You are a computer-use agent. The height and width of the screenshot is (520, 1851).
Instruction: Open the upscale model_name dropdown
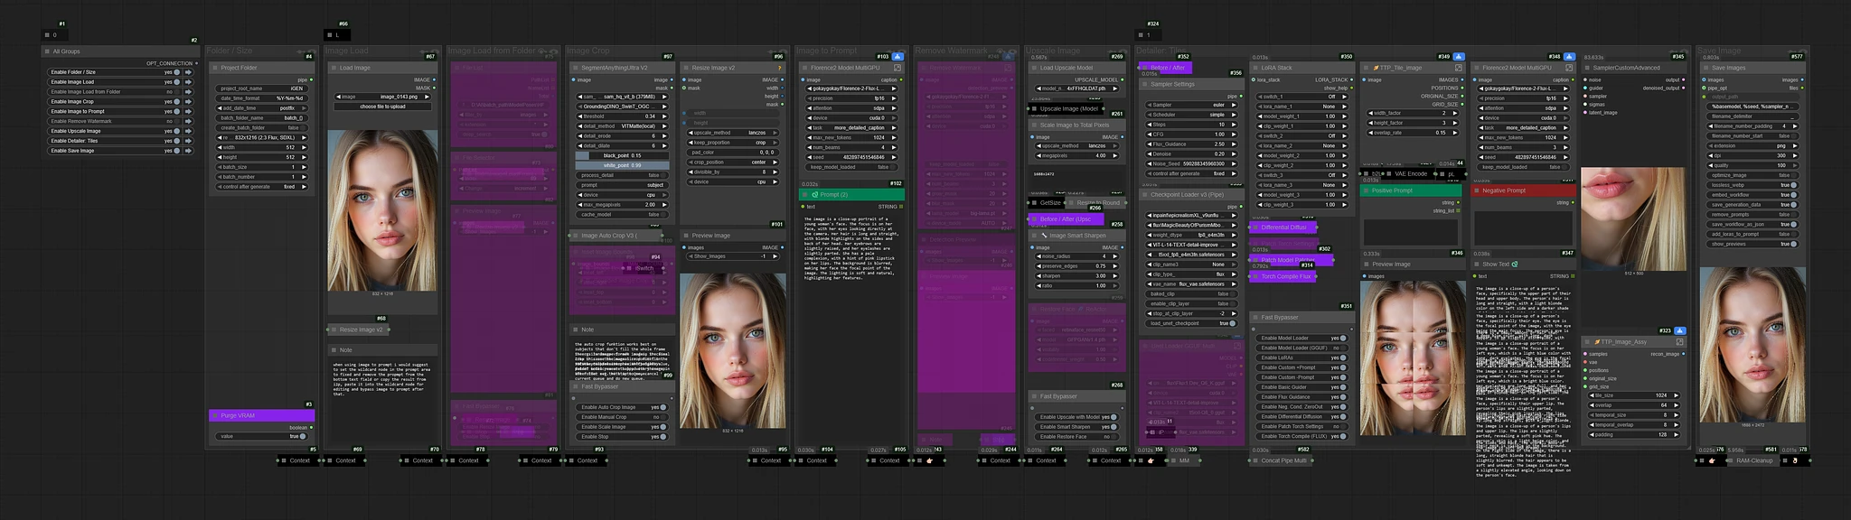[x=1078, y=88]
